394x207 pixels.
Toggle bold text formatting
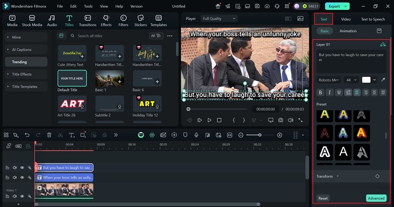320,92
